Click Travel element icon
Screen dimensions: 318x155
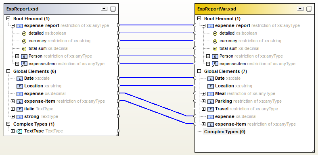(211, 109)
